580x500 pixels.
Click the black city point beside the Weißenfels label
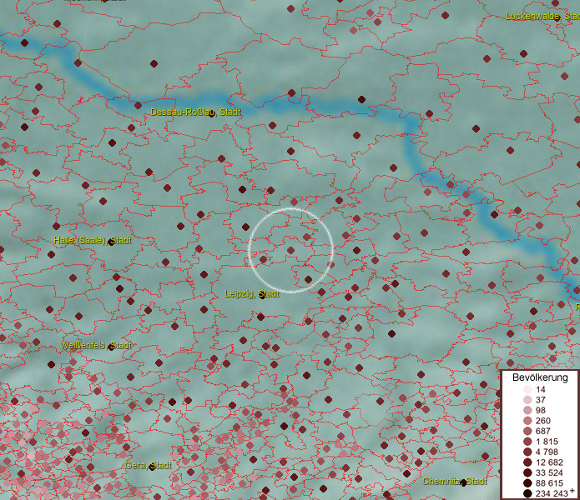pos(111,347)
